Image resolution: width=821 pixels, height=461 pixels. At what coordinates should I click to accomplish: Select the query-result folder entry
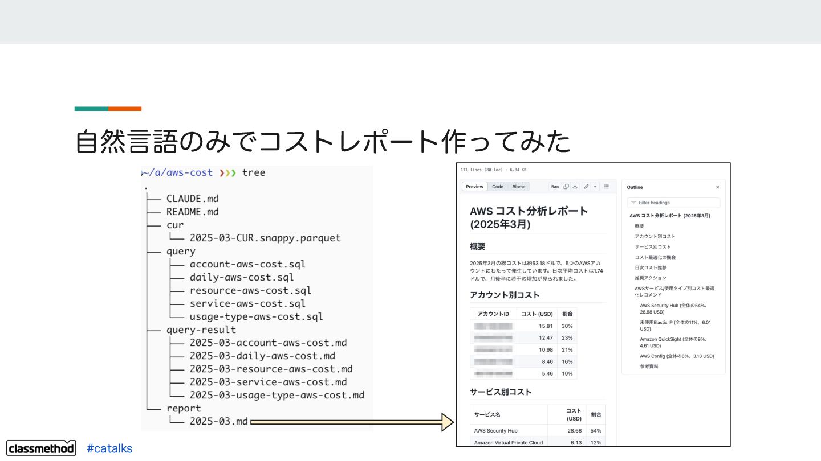tap(201, 330)
